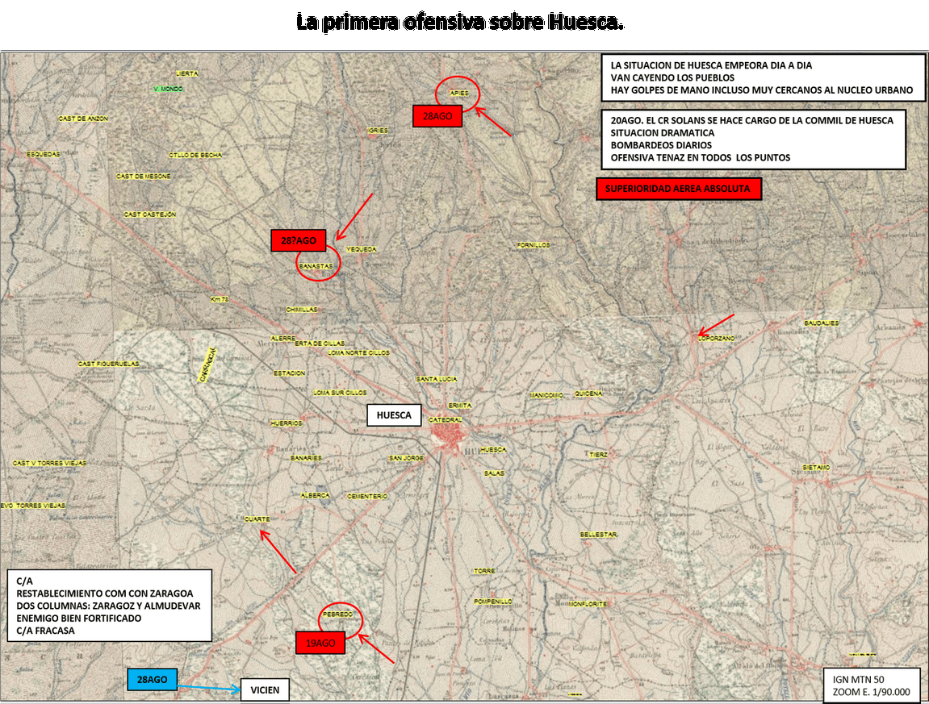
Task: Click the SANTA LUCIA label
Action: pyautogui.click(x=437, y=379)
